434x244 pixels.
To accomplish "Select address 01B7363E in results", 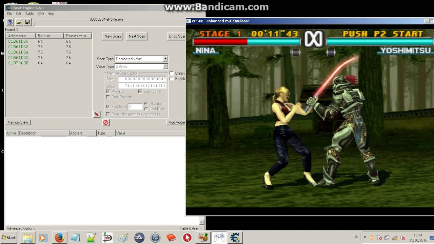I will pyautogui.click(x=49, y=63).
